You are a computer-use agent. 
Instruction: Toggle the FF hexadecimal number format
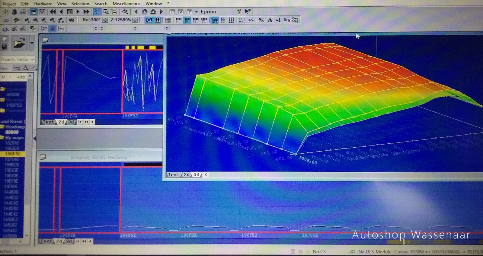pos(223,20)
